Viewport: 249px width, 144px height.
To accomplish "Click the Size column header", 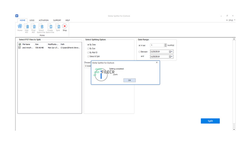I will click(x=37, y=44).
